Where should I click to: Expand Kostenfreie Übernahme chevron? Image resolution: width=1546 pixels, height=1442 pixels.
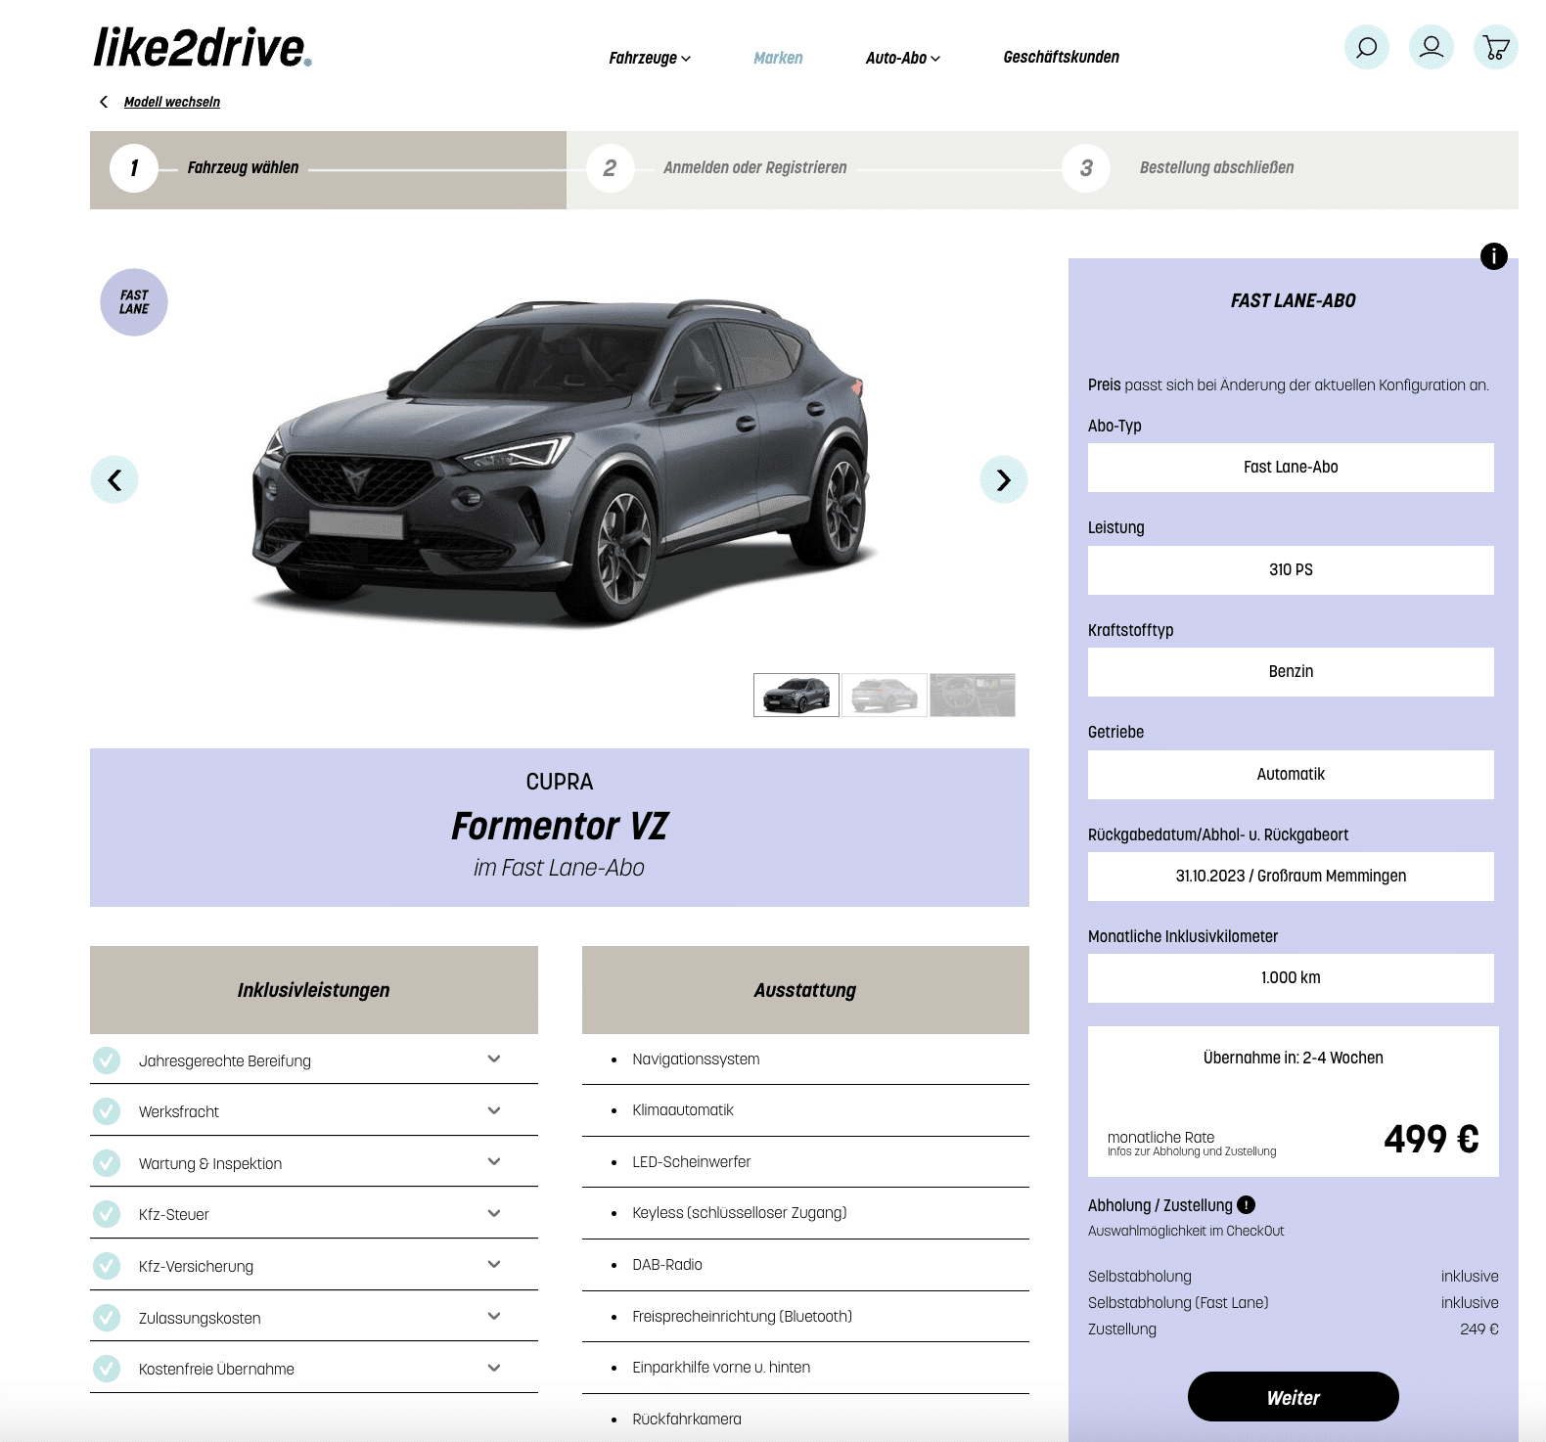[494, 1368]
